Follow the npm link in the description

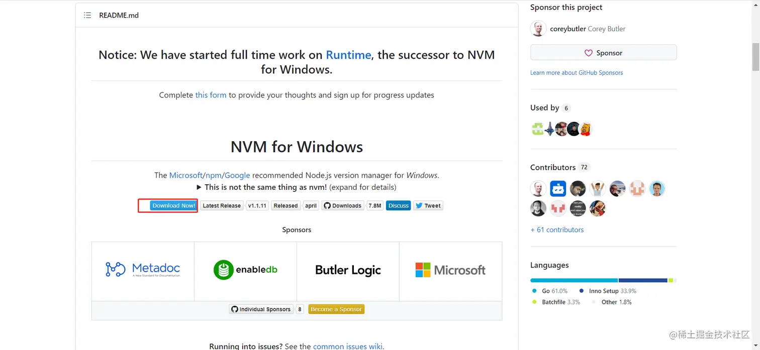pos(214,175)
